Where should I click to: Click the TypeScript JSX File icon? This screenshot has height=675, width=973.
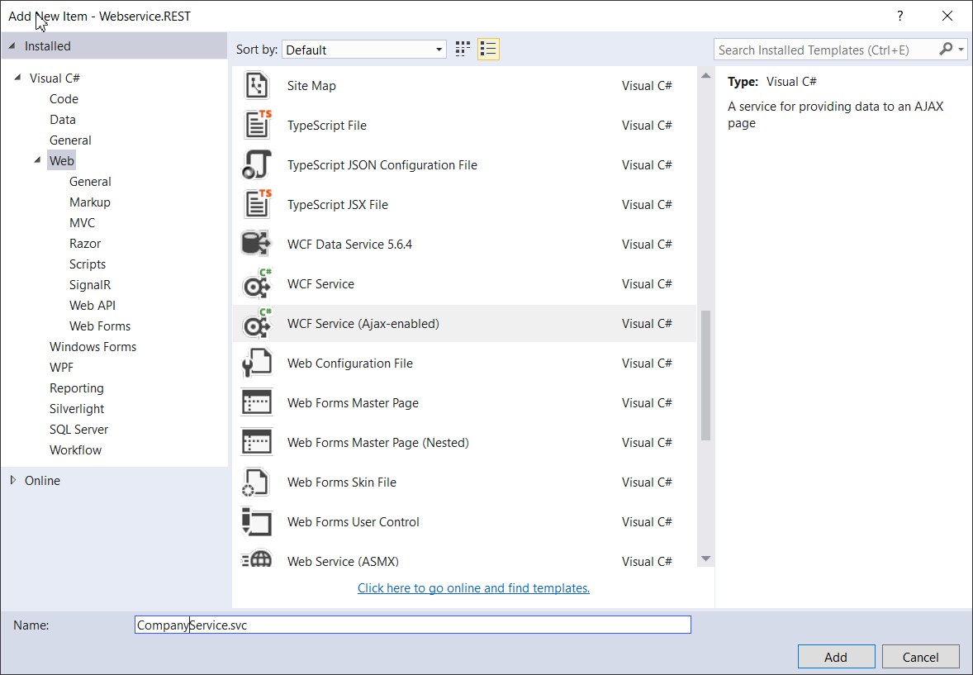click(x=258, y=204)
